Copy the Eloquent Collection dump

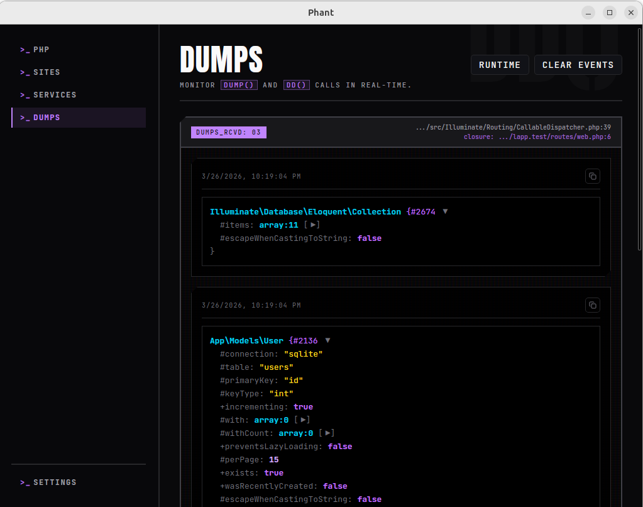point(593,176)
